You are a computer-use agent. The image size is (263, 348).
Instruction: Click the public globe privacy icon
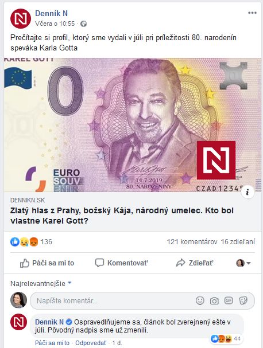[x=84, y=24]
